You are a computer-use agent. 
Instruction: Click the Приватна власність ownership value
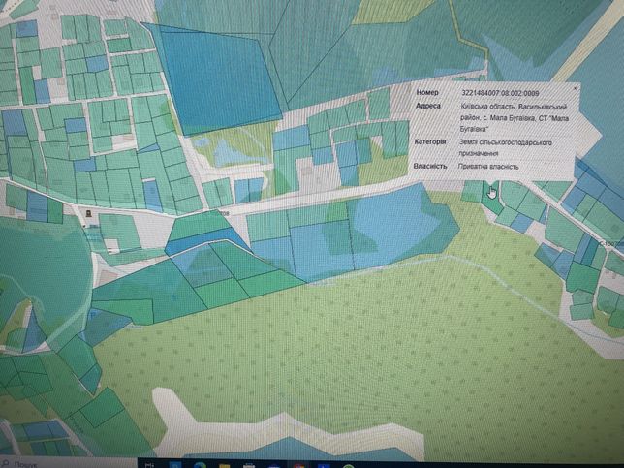pyautogui.click(x=488, y=167)
